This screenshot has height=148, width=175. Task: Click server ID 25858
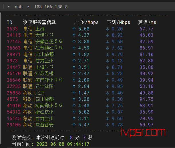(x=14, y=93)
